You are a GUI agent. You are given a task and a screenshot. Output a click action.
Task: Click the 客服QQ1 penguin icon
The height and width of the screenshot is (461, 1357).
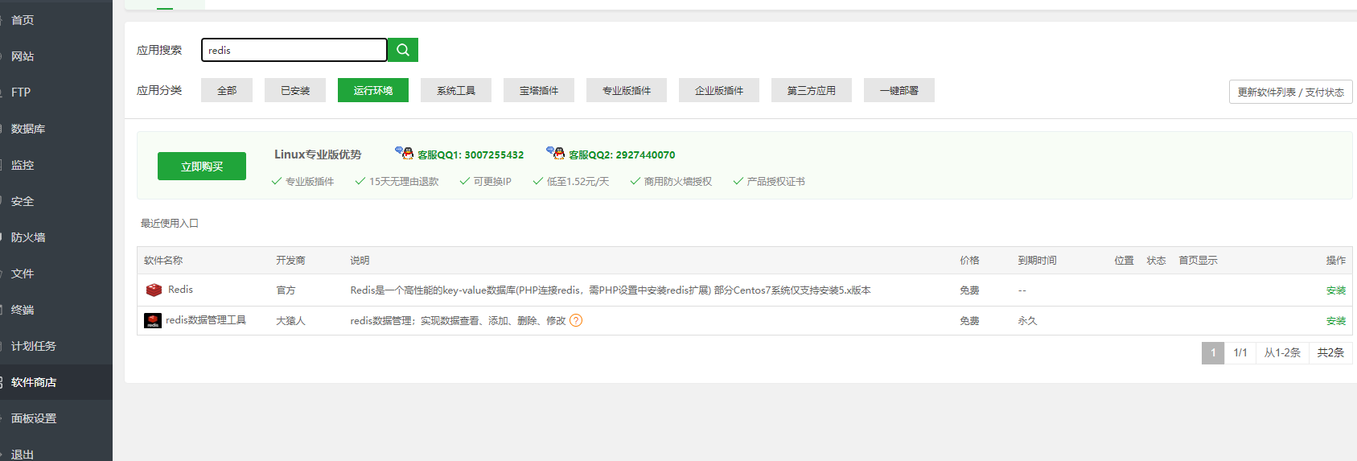tap(405, 153)
